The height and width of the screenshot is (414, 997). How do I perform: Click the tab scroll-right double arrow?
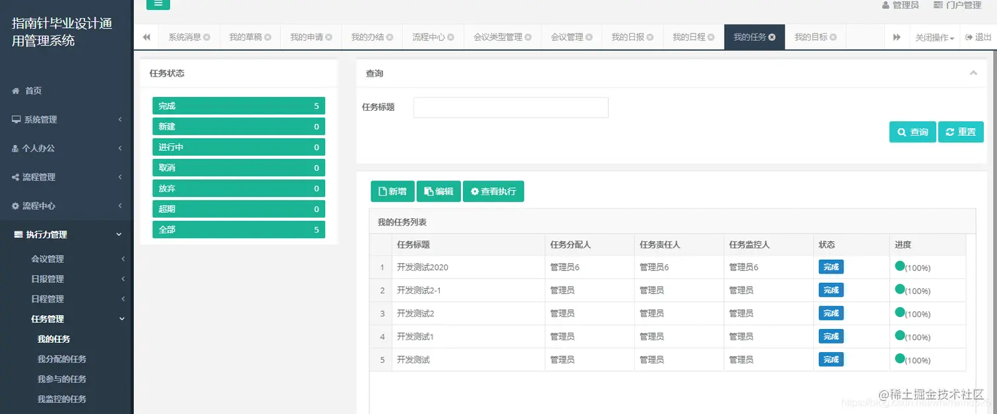click(897, 37)
